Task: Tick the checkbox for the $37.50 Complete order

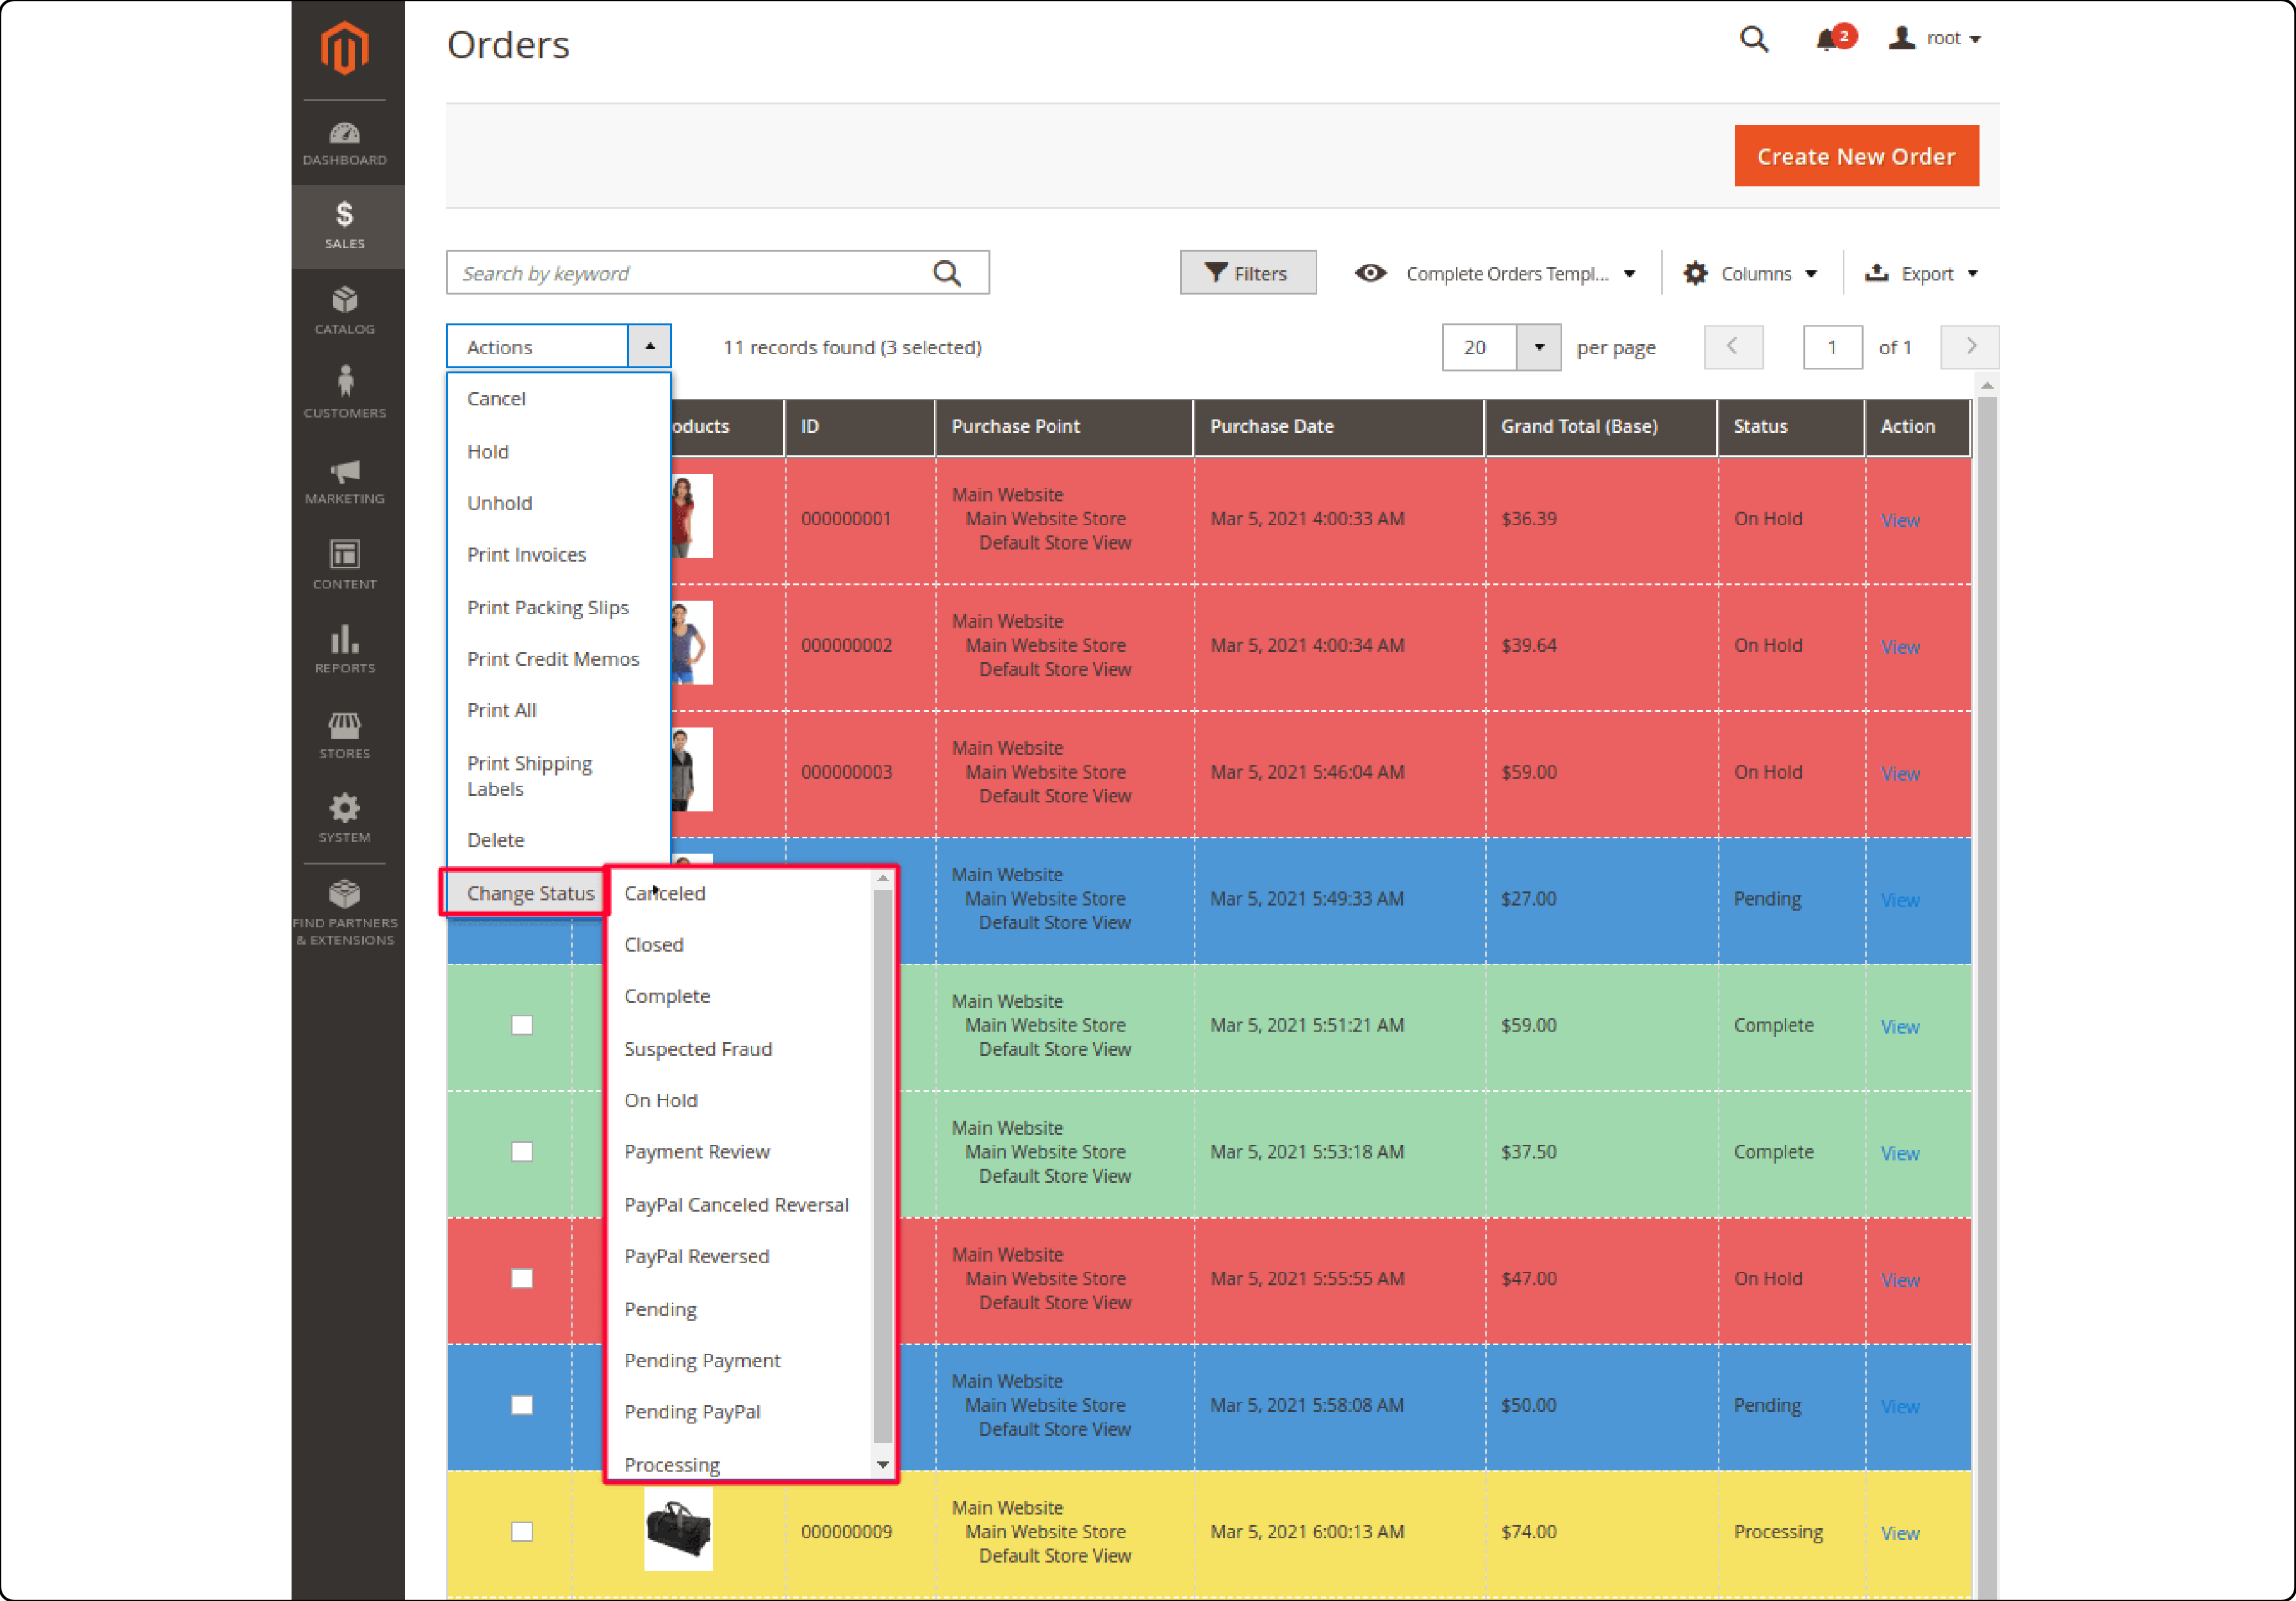Action: pyautogui.click(x=522, y=1151)
